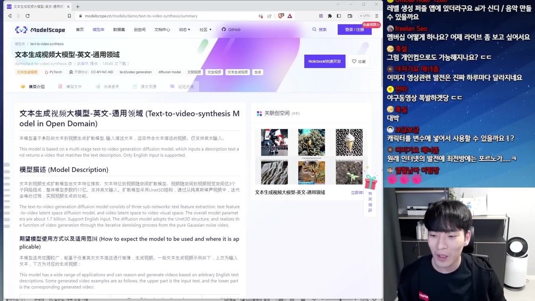Close the ModelScope browser tab

[x=68, y=6]
